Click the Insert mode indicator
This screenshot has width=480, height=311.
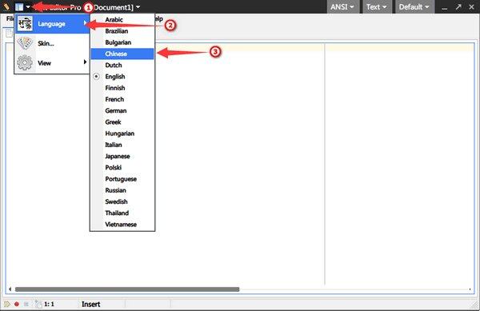pyautogui.click(x=91, y=304)
